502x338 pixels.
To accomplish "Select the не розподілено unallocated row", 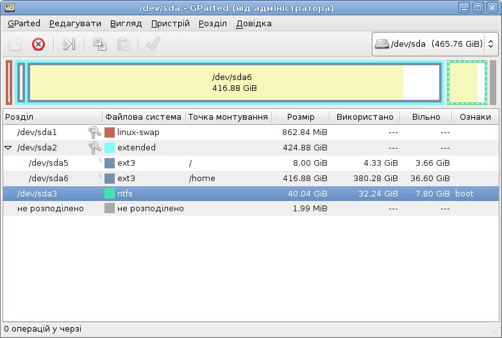I will pos(251,209).
